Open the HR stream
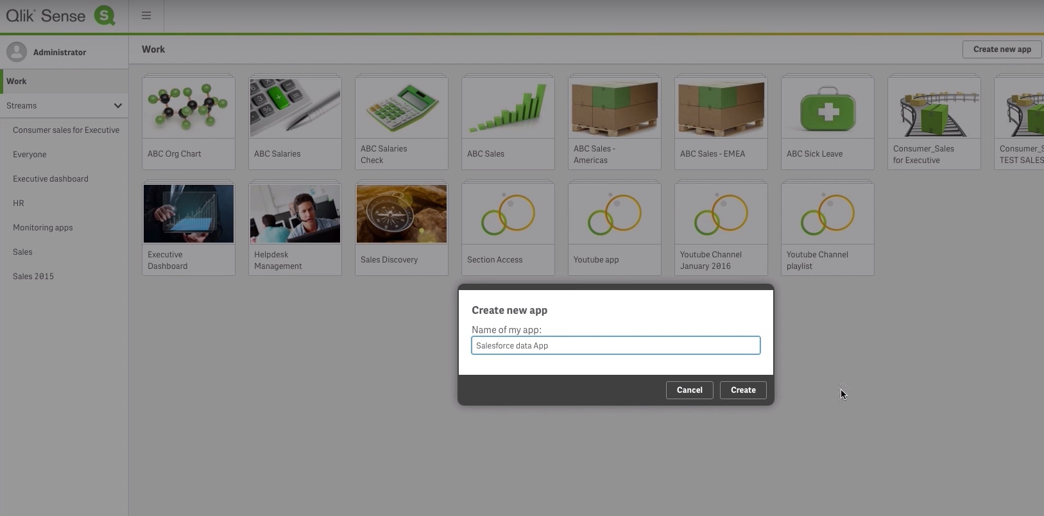Screen dimensions: 1044x516 tap(19, 203)
